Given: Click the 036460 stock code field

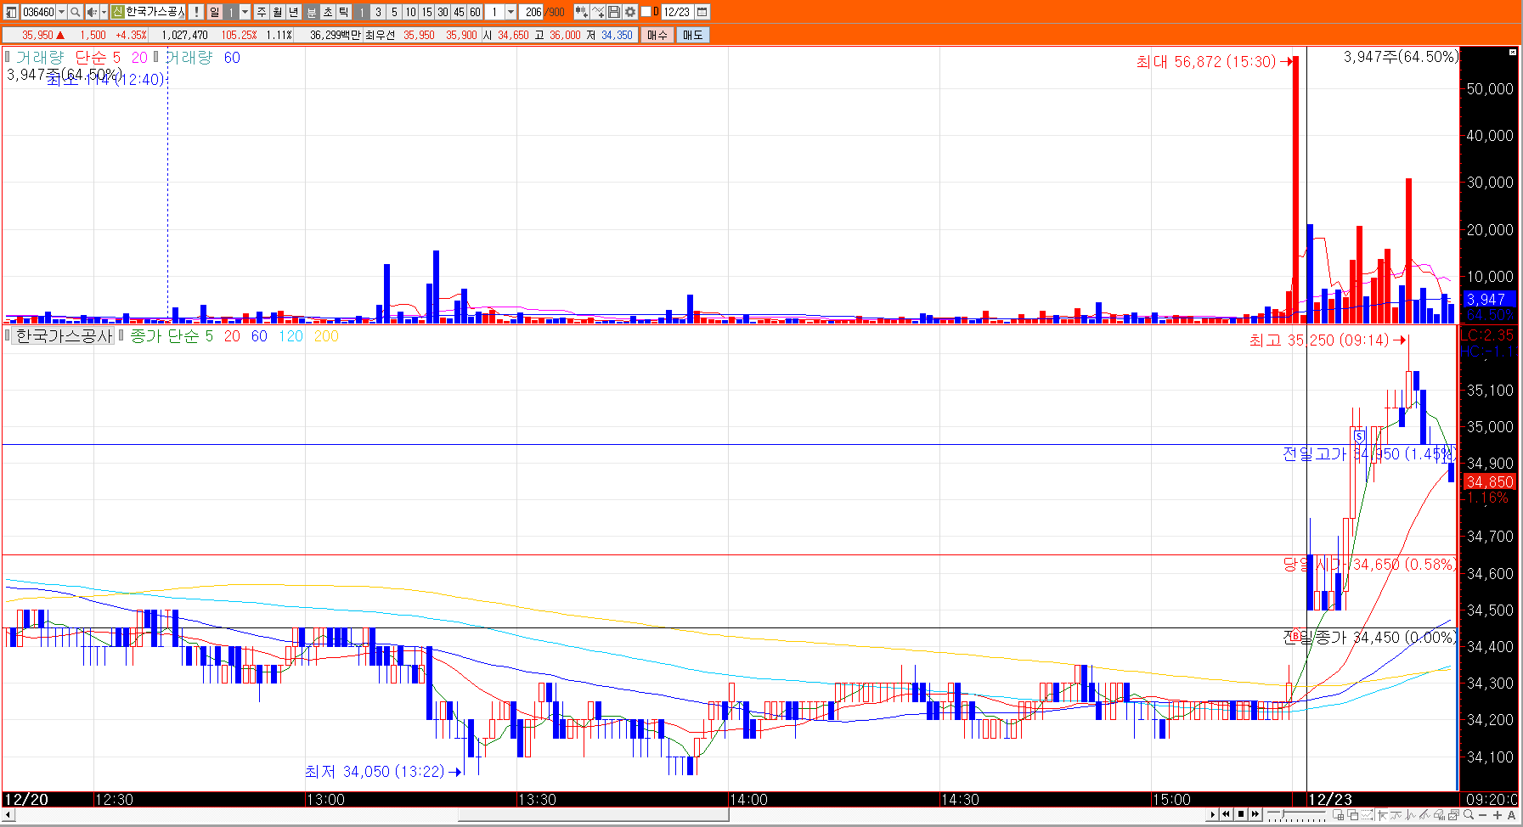Looking at the screenshot, I should pos(38,12).
